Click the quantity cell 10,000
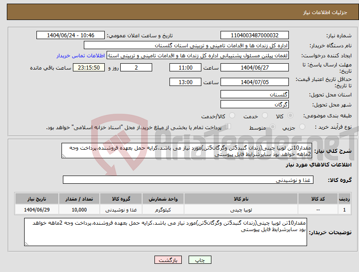359x272 pixels. 79,210
